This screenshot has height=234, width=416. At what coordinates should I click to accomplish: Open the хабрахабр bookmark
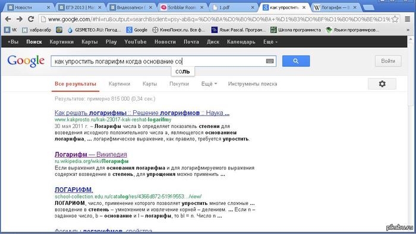pyautogui.click(x=37, y=30)
